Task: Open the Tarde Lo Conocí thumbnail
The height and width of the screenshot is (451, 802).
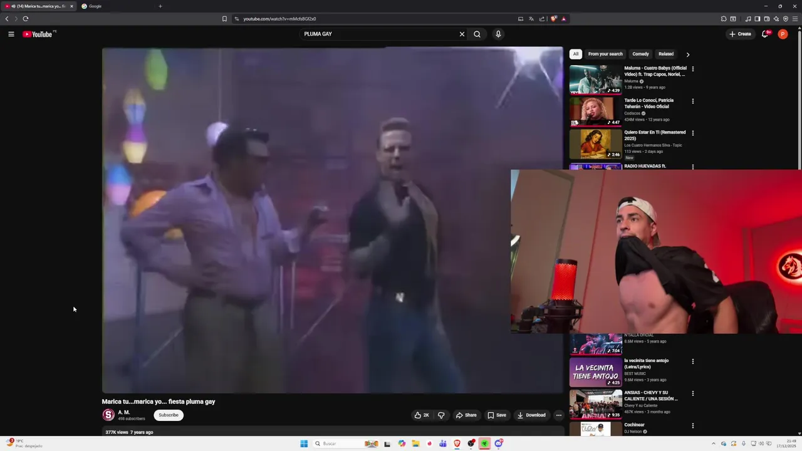Action: (595, 111)
